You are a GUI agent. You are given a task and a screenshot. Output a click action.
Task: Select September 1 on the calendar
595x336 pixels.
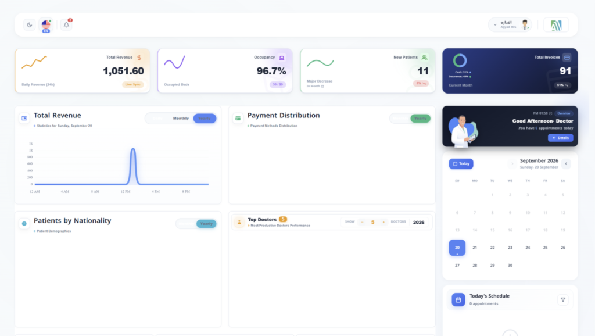[x=492, y=195]
